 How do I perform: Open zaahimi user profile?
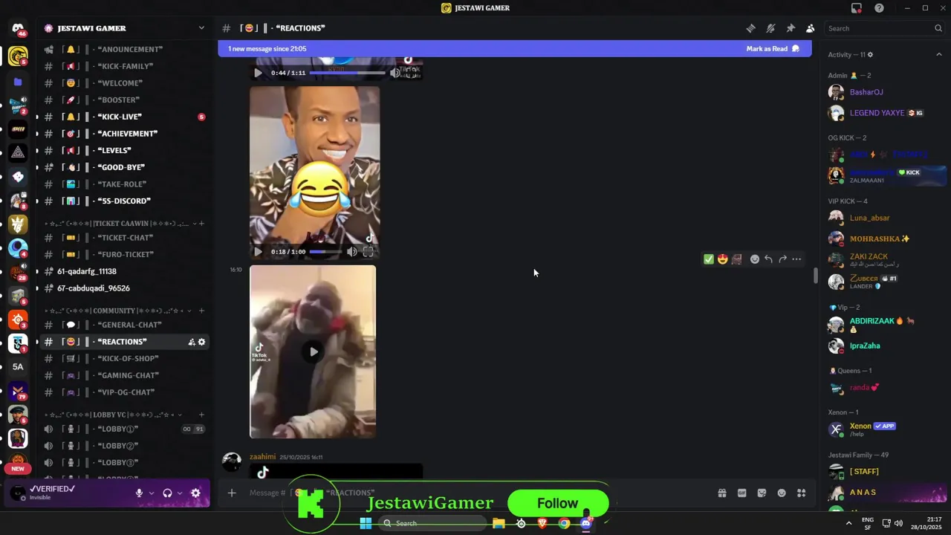click(262, 457)
